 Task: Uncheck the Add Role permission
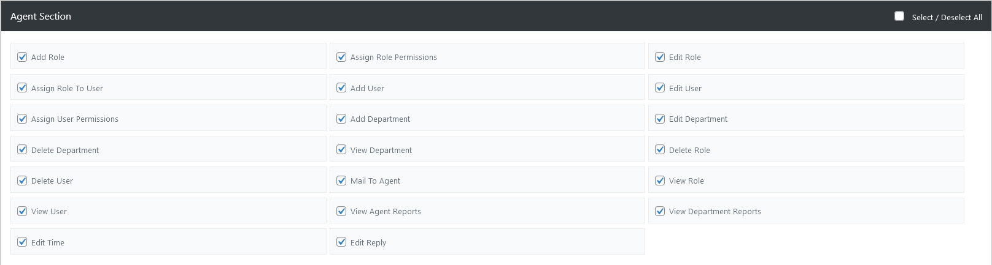click(x=22, y=57)
